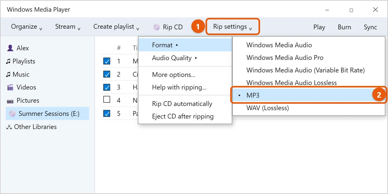Minimize the Windows Media Player window
The width and height of the screenshot is (388, 194).
pyautogui.click(x=327, y=10)
